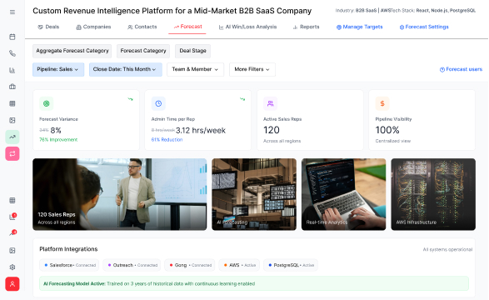Click the dollar icon in Pipeline Visibility card
Screen dimensions: 489x300
382,103
